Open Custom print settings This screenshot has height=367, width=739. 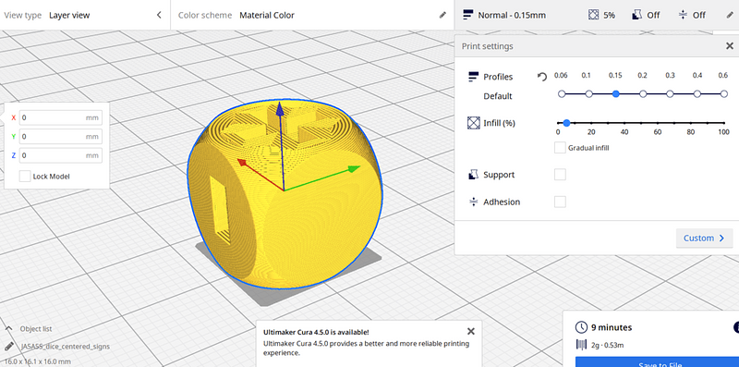[704, 239]
